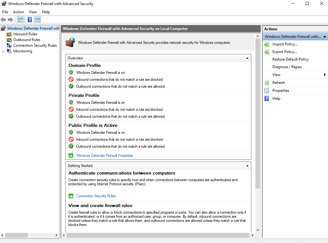Open Windows Defender Firewall Properties link

click(x=104, y=155)
